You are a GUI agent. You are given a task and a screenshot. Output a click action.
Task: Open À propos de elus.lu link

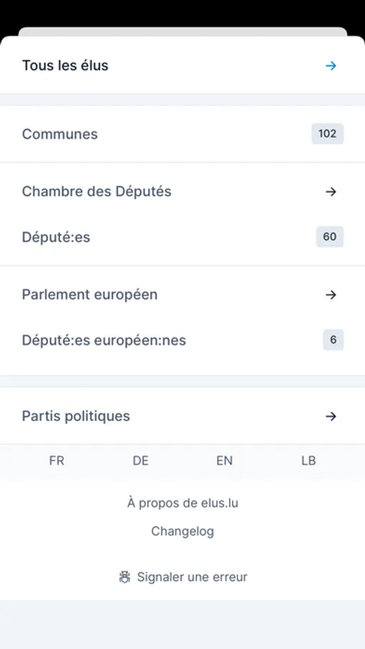(182, 503)
